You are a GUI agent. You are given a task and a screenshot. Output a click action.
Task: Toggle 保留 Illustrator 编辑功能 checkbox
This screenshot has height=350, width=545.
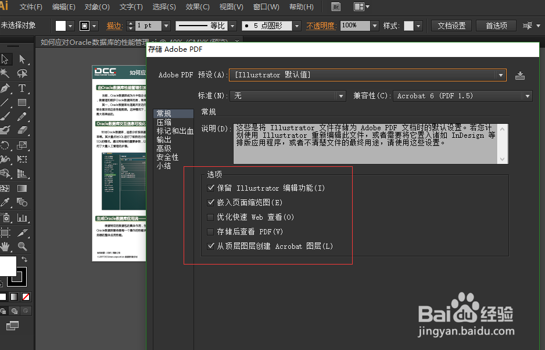(210, 188)
